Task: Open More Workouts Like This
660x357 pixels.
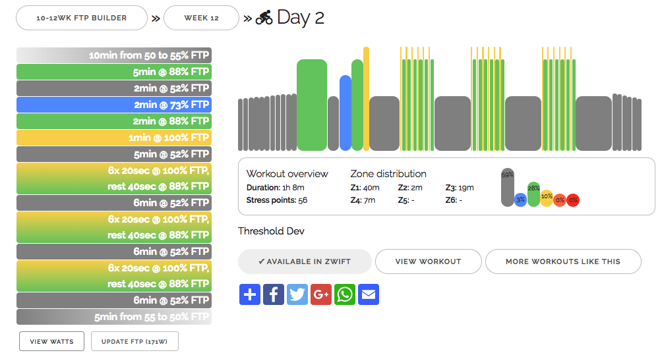Action: tap(562, 261)
